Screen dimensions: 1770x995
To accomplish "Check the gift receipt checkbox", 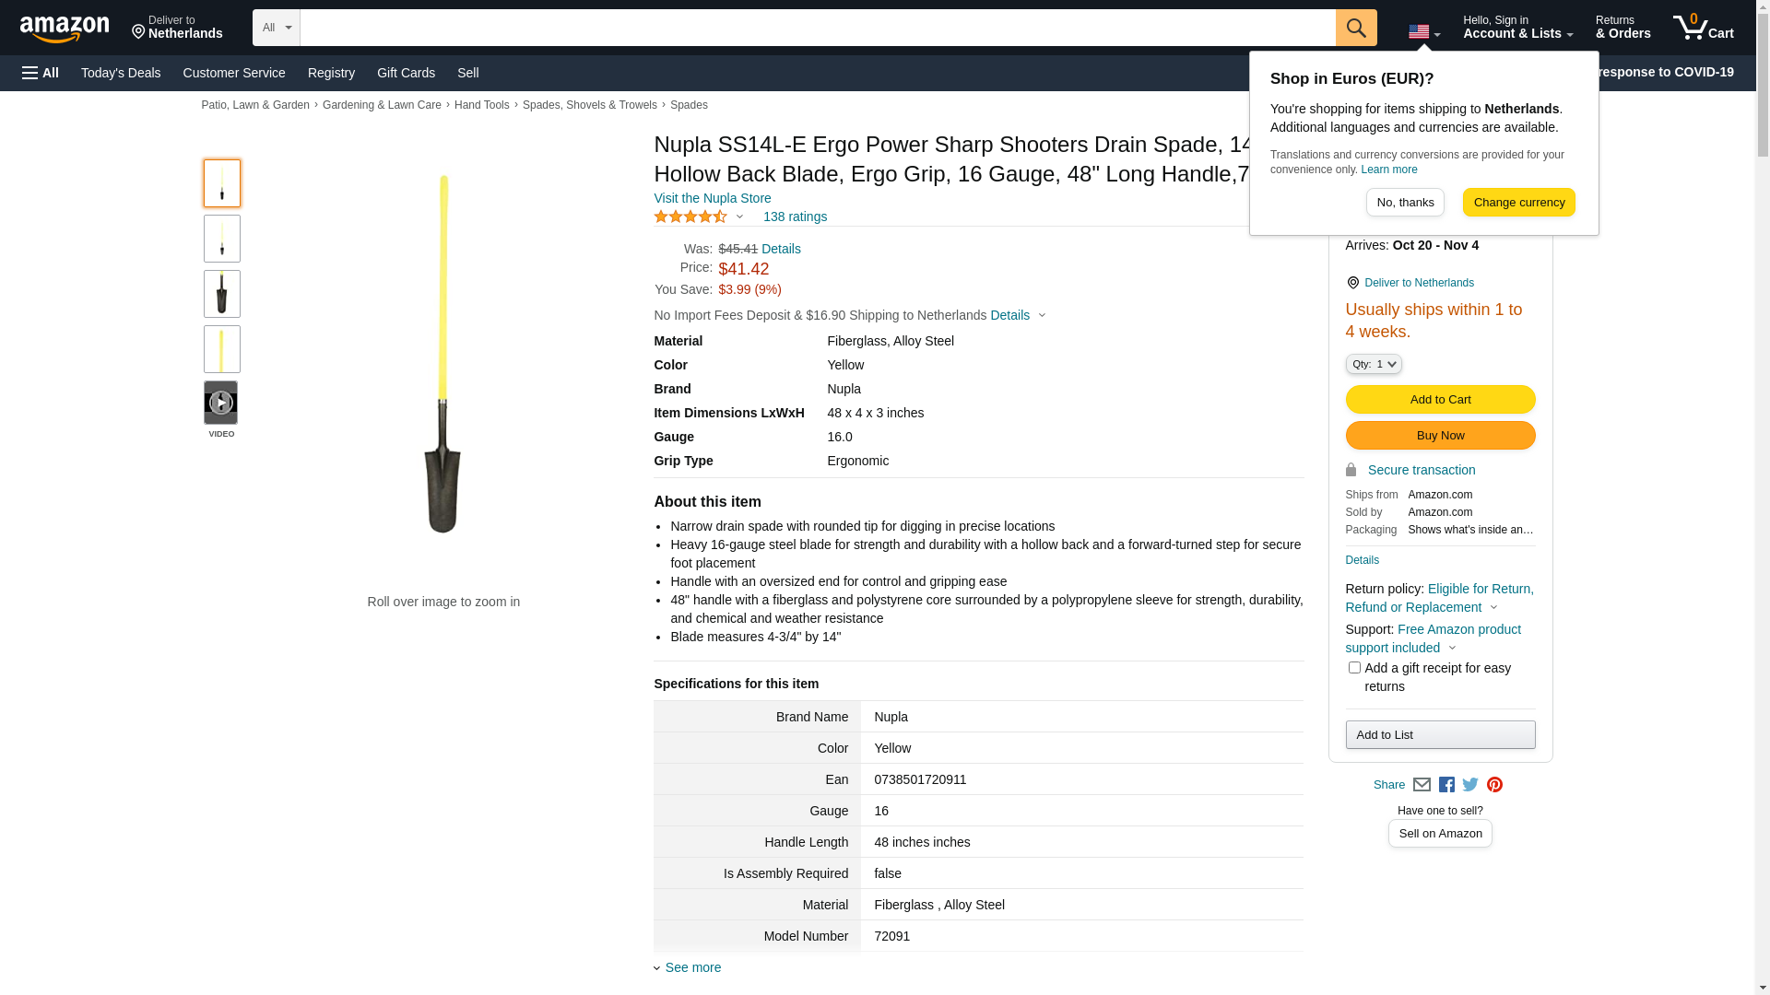I will (1354, 668).
